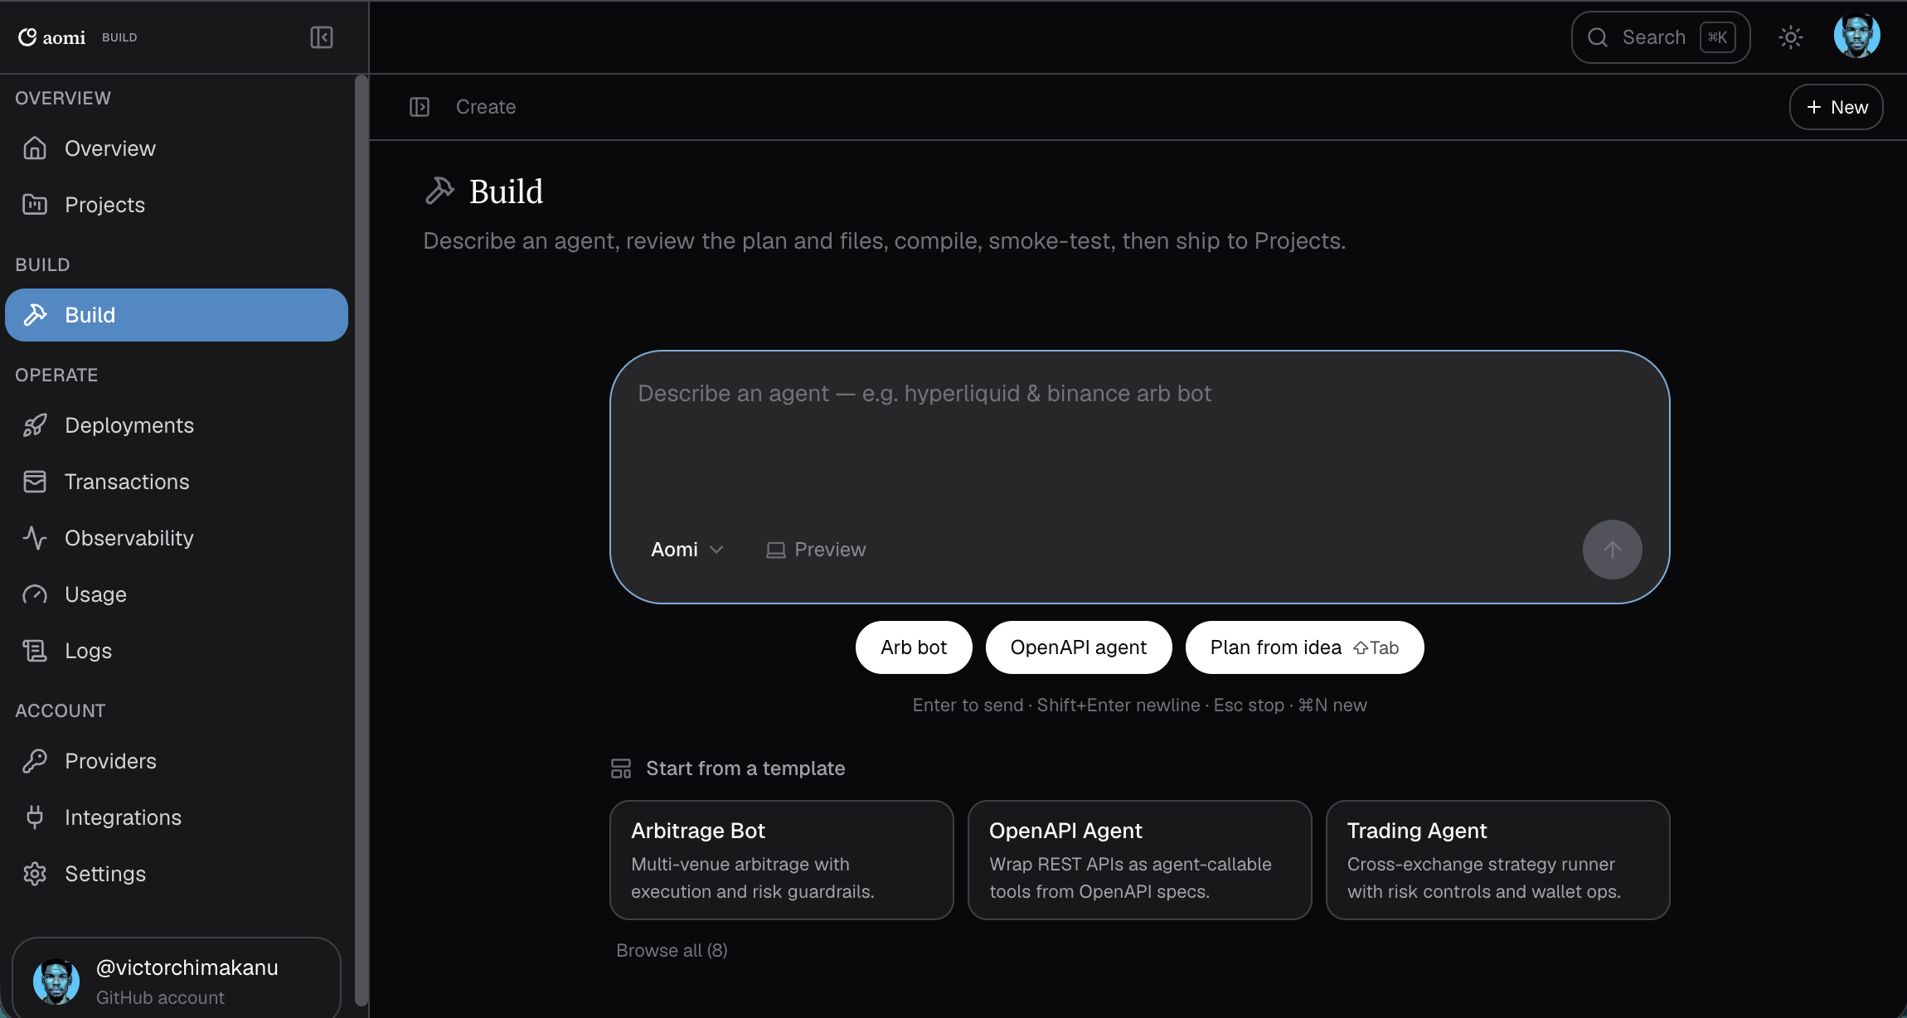Click the Build hammer icon in sidebar
Viewport: 1907px width, 1018px height.
(35, 315)
